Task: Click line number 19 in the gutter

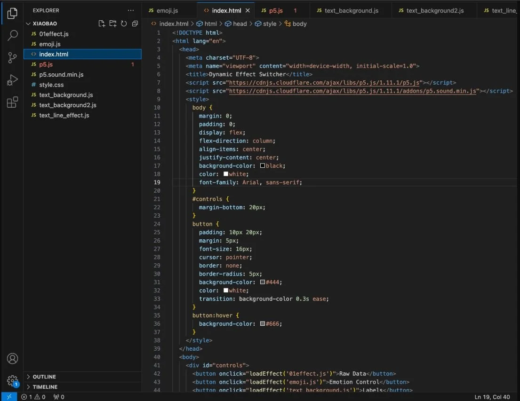Action: [x=157, y=182]
